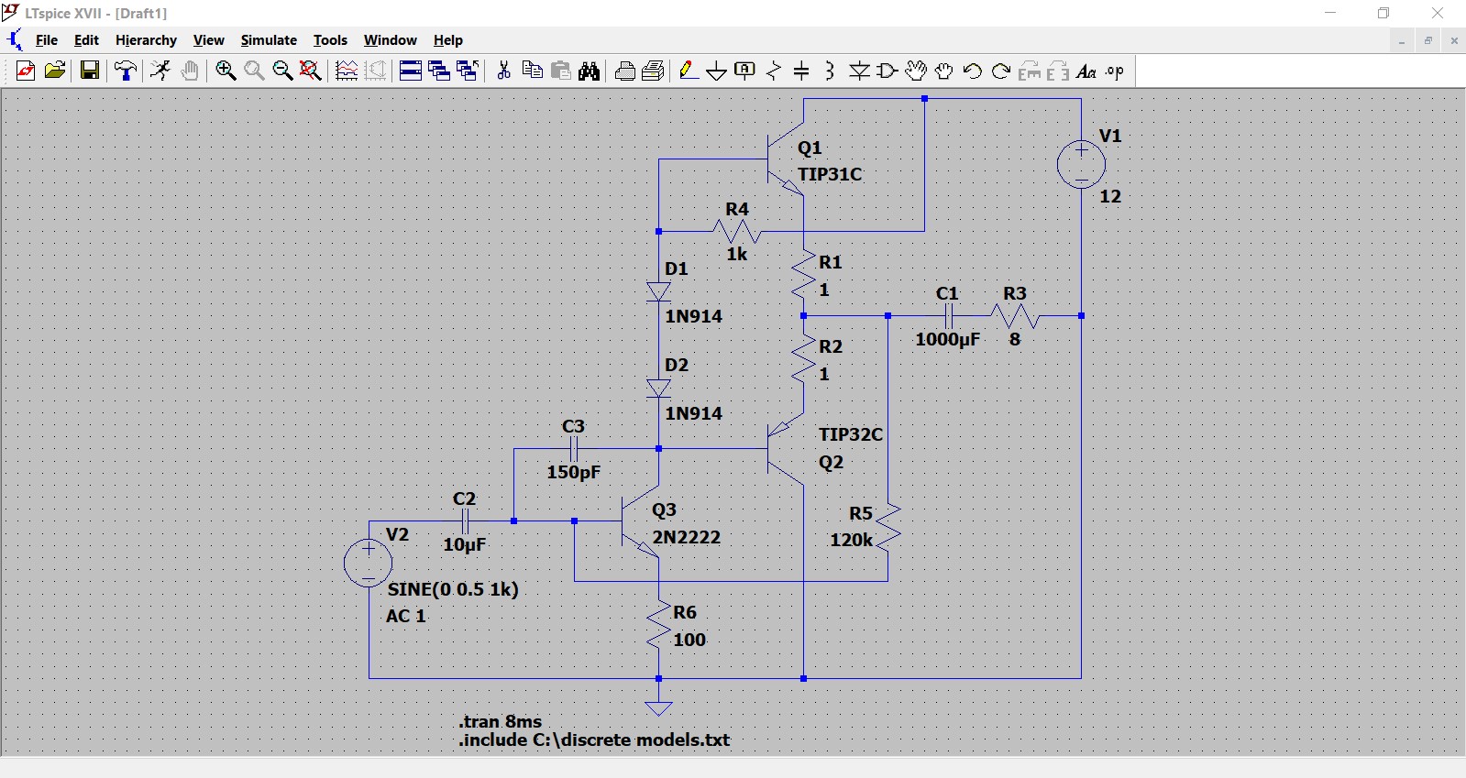The width and height of the screenshot is (1466, 778).
Task: Place a Ground symbol from toolbar
Action: tap(717, 71)
